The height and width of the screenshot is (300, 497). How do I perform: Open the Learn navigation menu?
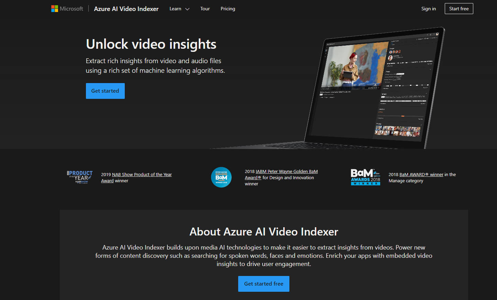[x=175, y=9]
